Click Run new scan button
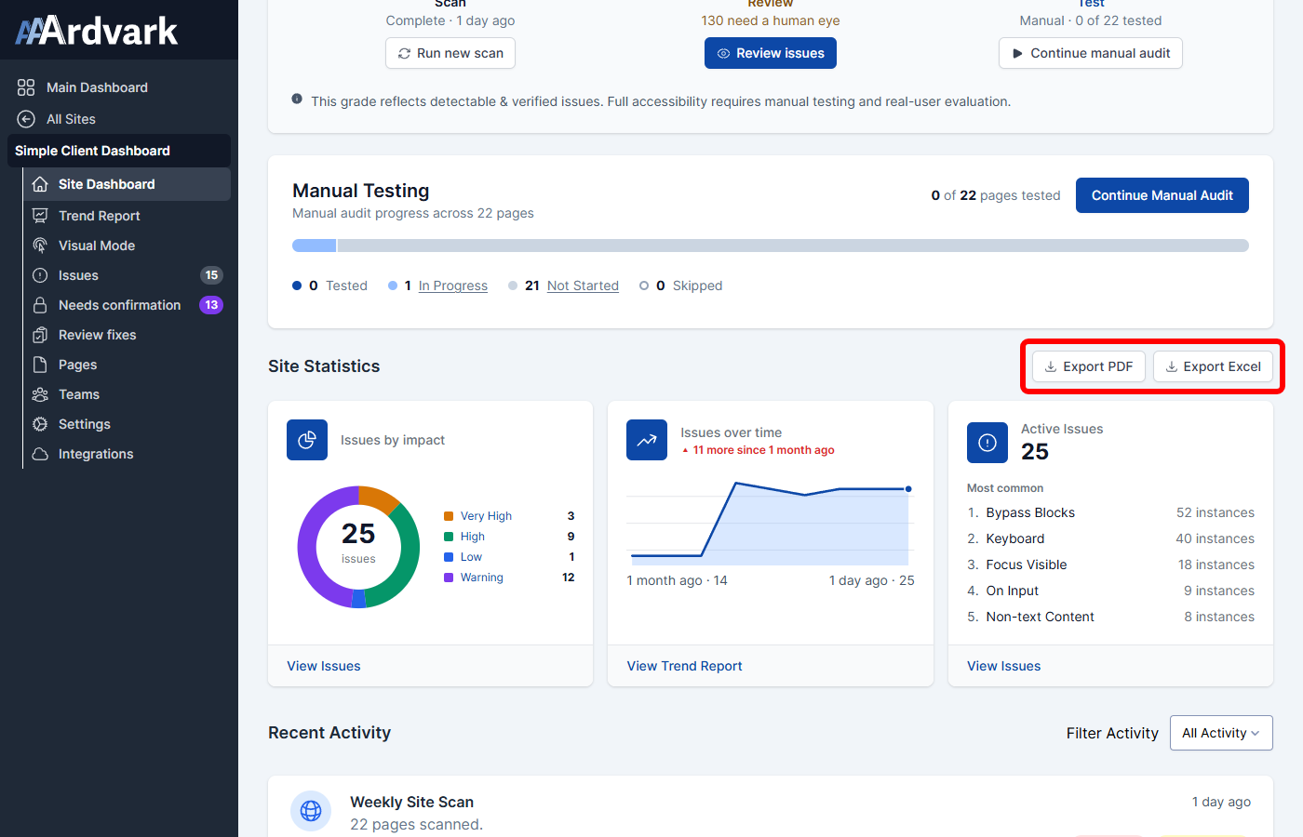This screenshot has width=1303, height=837. click(x=450, y=53)
